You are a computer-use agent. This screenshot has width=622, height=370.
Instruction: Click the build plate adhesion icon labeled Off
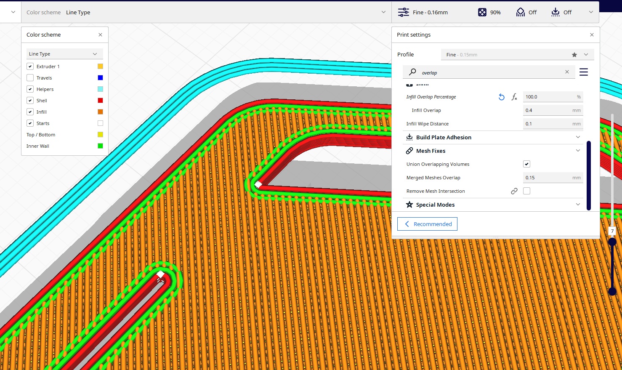(556, 12)
